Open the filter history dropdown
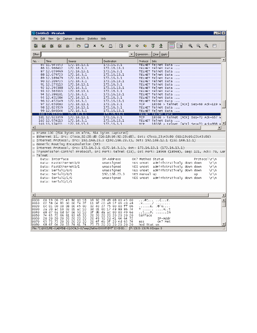This screenshot has width=257, height=333. coord(132,54)
